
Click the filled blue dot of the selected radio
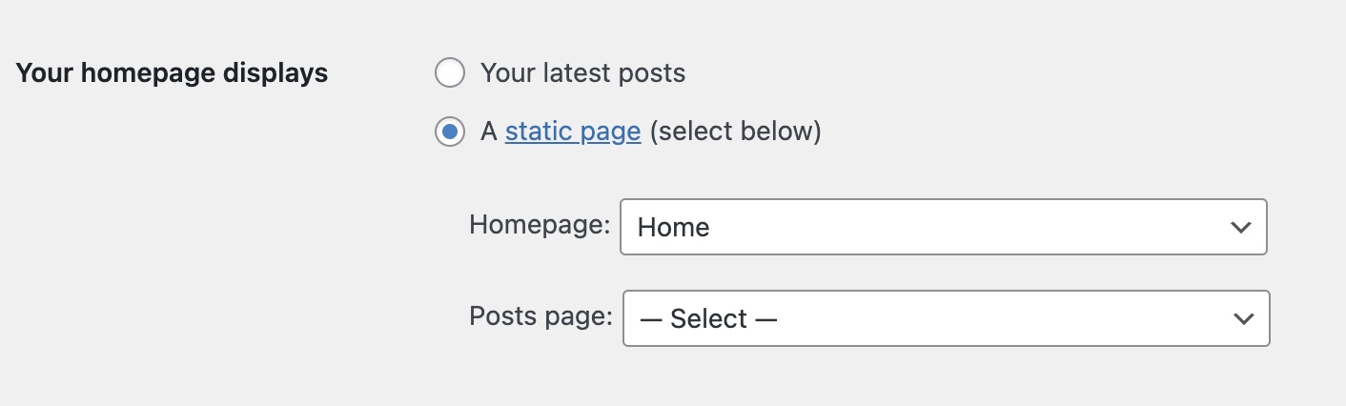click(450, 132)
